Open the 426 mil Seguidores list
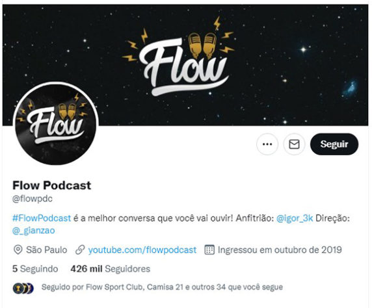This screenshot has width=372, height=308. 111,269
